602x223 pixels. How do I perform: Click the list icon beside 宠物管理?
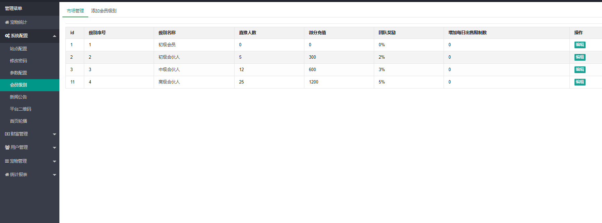pos(7,161)
